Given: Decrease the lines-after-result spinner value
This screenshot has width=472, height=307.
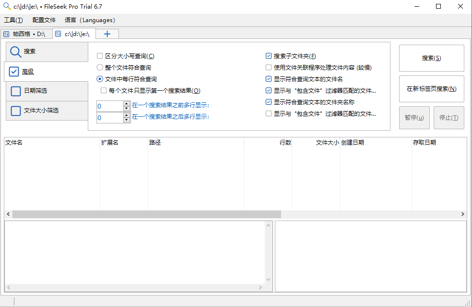Looking at the screenshot, I should [x=127, y=120].
